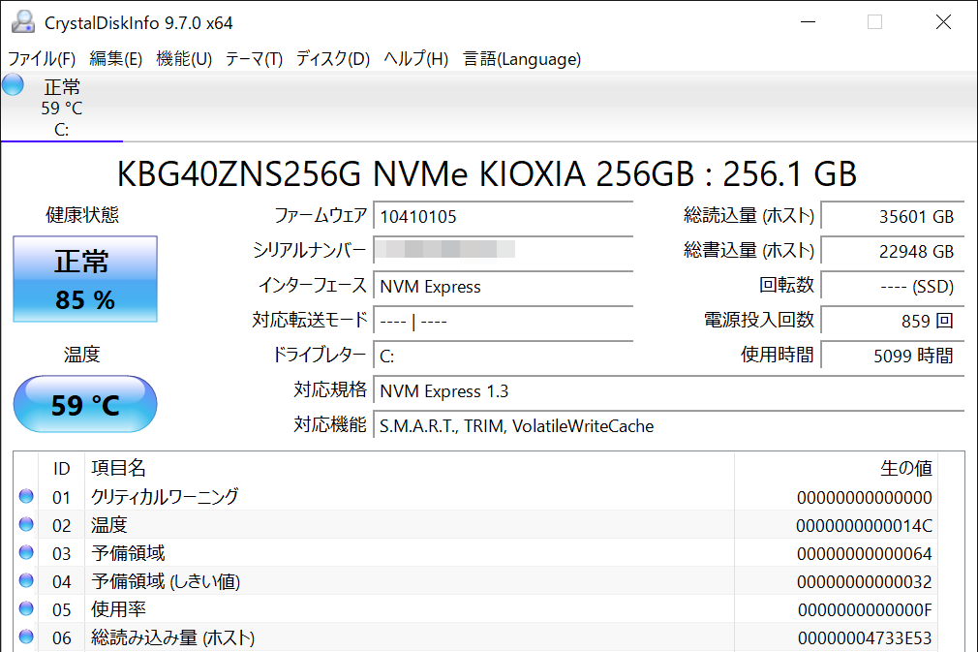The height and width of the screenshot is (652, 978).
Task: Select the 使用率 attribute name
Action: click(x=118, y=609)
